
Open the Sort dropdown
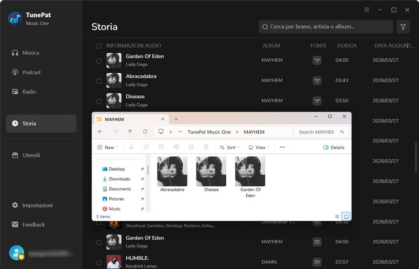(229, 148)
